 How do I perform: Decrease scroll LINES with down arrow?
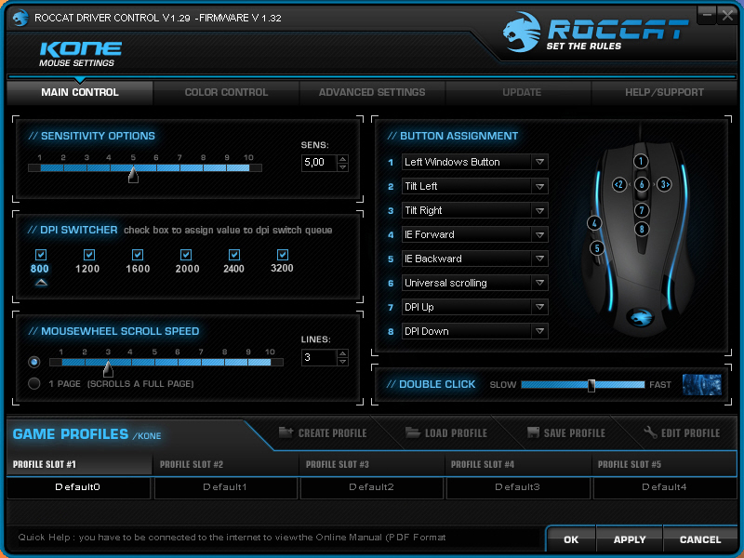click(x=342, y=362)
